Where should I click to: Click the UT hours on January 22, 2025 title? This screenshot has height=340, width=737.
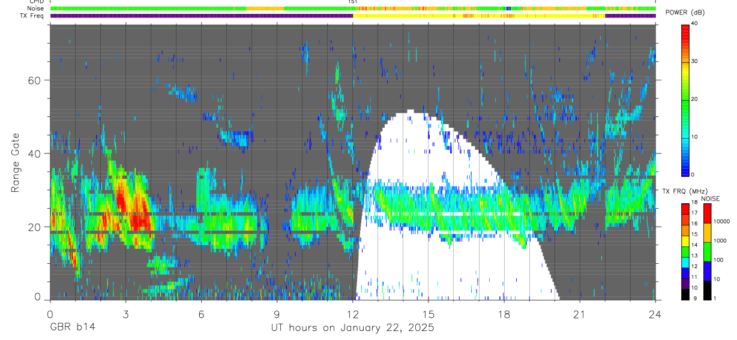(x=353, y=328)
